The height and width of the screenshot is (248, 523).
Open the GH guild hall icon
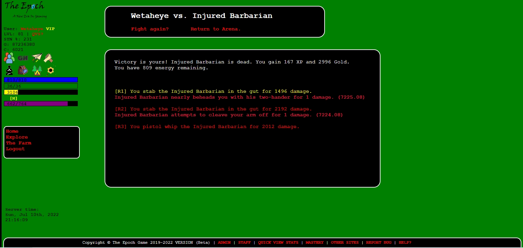tap(23, 58)
